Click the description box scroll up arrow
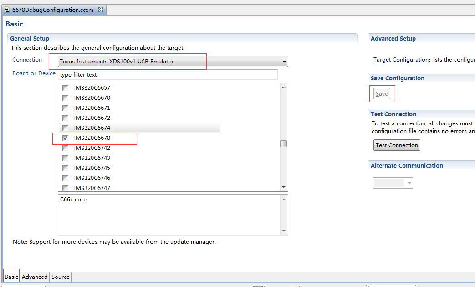 click(x=284, y=199)
